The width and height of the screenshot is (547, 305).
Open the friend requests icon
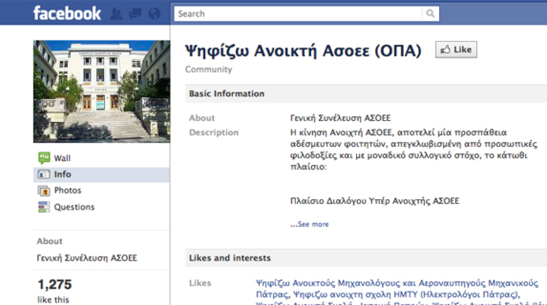[116, 14]
